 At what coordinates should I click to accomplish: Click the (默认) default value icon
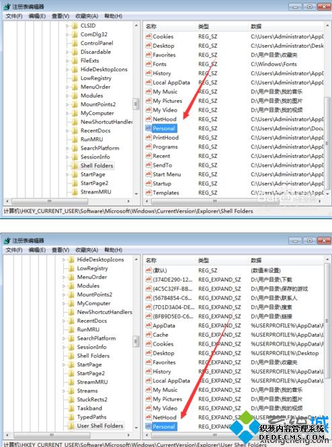click(148, 270)
